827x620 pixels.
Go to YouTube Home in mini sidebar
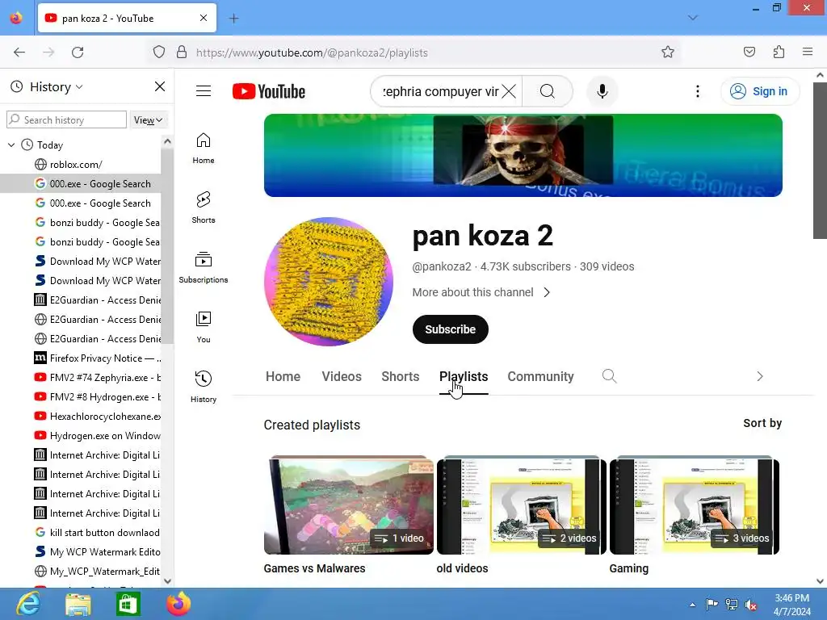(x=204, y=149)
